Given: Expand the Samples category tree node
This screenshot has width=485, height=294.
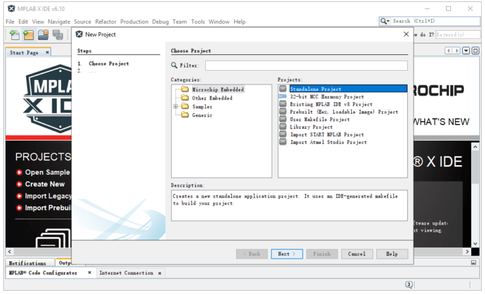Looking at the screenshot, I should click(176, 107).
